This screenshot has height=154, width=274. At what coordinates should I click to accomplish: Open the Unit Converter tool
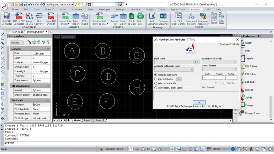(x=39, y=19)
